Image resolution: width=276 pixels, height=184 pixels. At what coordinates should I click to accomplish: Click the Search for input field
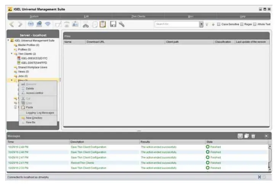point(177,24)
